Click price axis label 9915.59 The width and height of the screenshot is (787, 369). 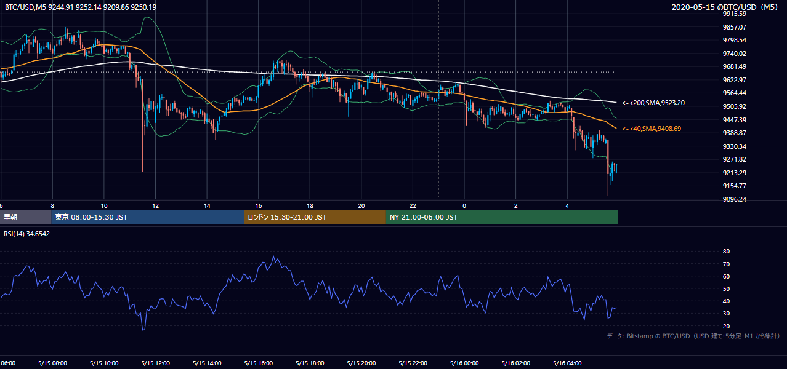(x=735, y=14)
